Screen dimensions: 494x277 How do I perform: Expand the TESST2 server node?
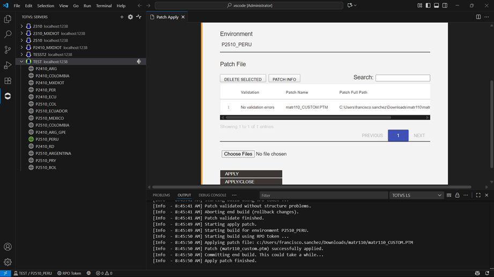22,55
